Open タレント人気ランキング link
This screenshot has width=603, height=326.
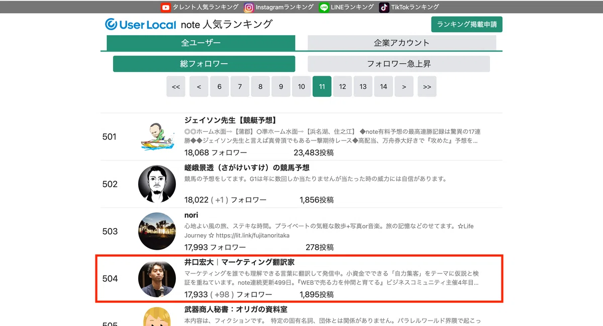click(206, 7)
